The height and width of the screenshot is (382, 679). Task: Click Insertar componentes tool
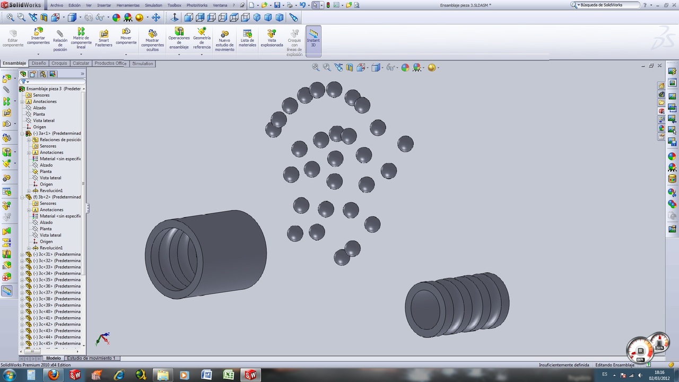click(x=38, y=37)
